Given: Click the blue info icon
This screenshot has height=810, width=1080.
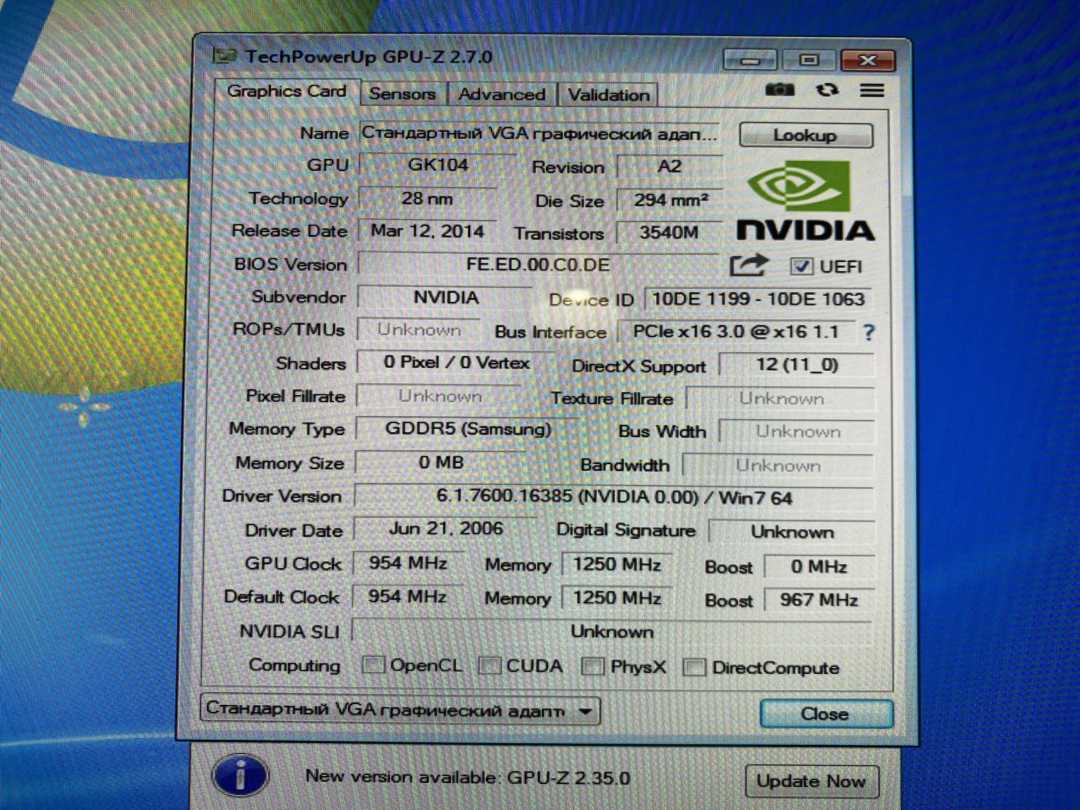Looking at the screenshot, I should tap(240, 775).
